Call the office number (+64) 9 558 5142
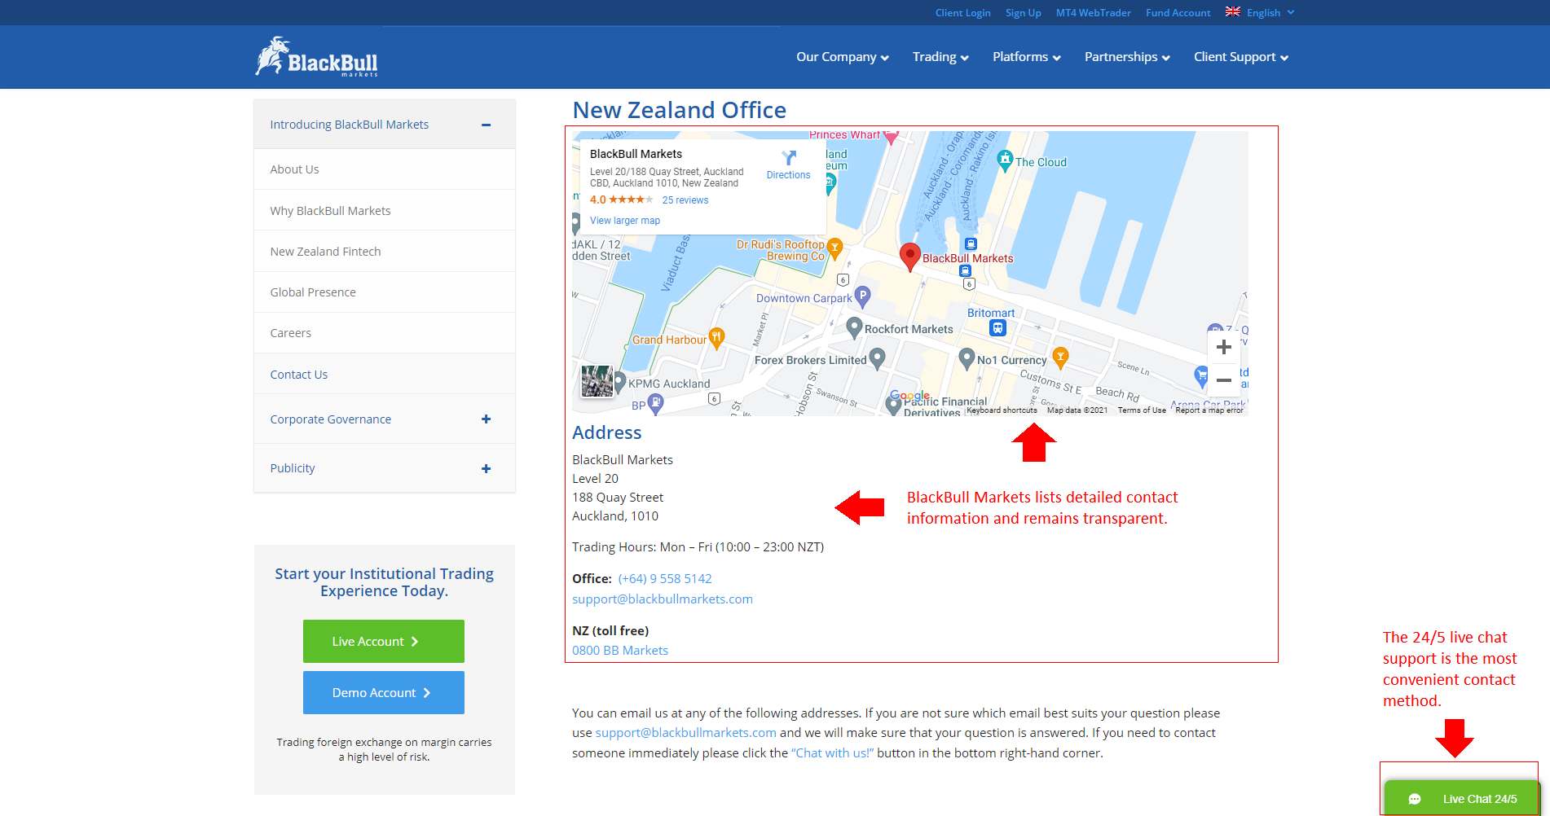This screenshot has height=816, width=1550. pos(665,578)
